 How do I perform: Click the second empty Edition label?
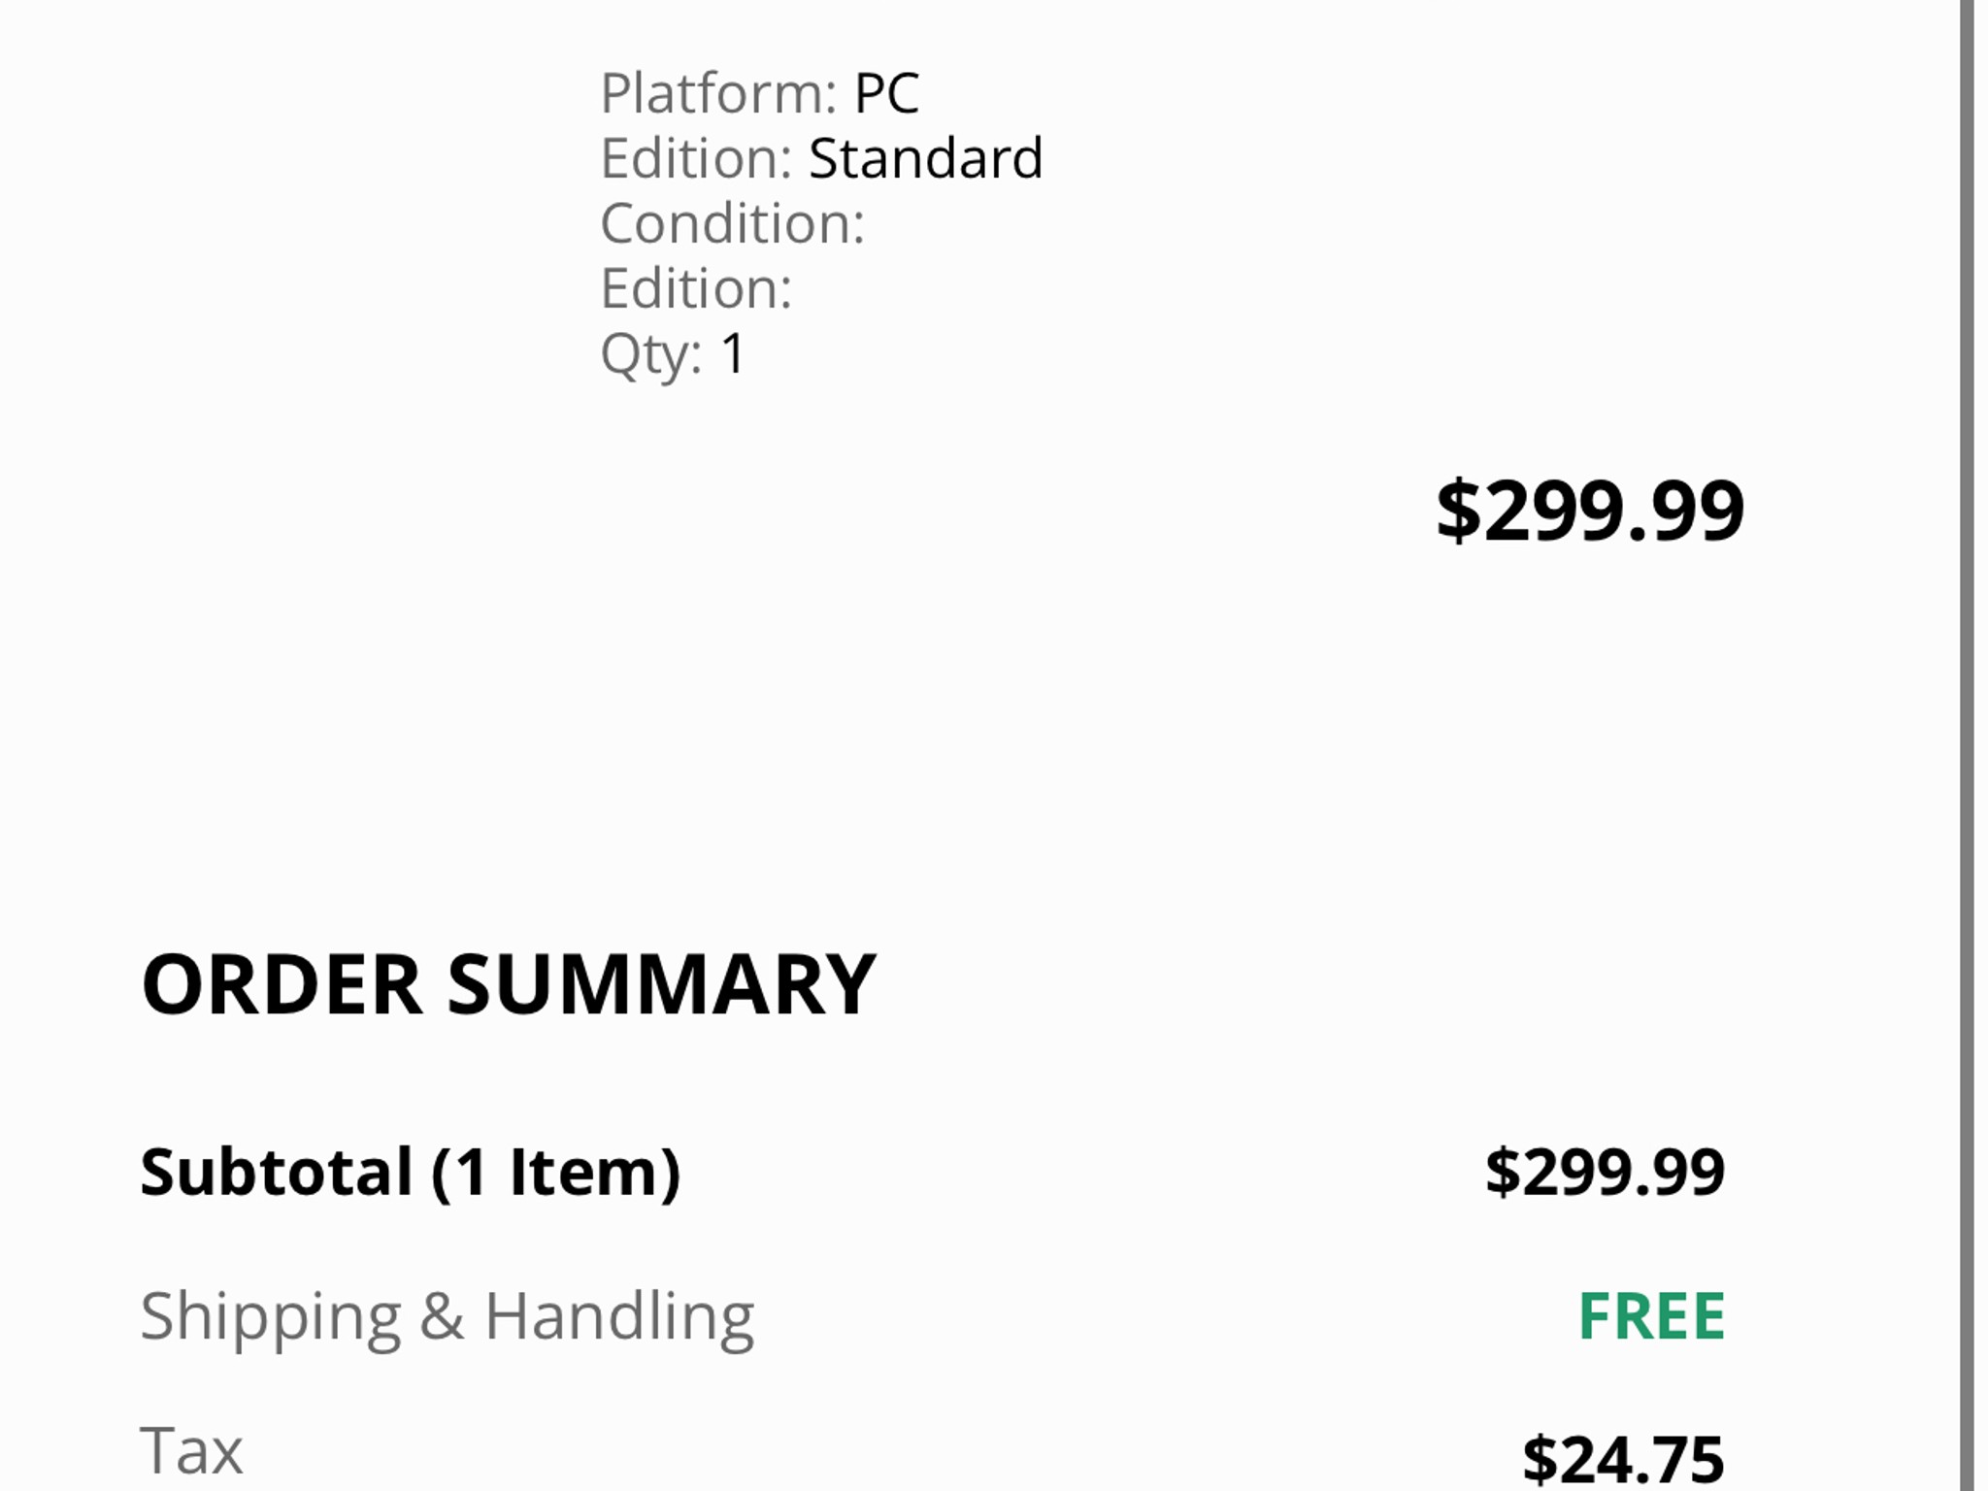(697, 289)
